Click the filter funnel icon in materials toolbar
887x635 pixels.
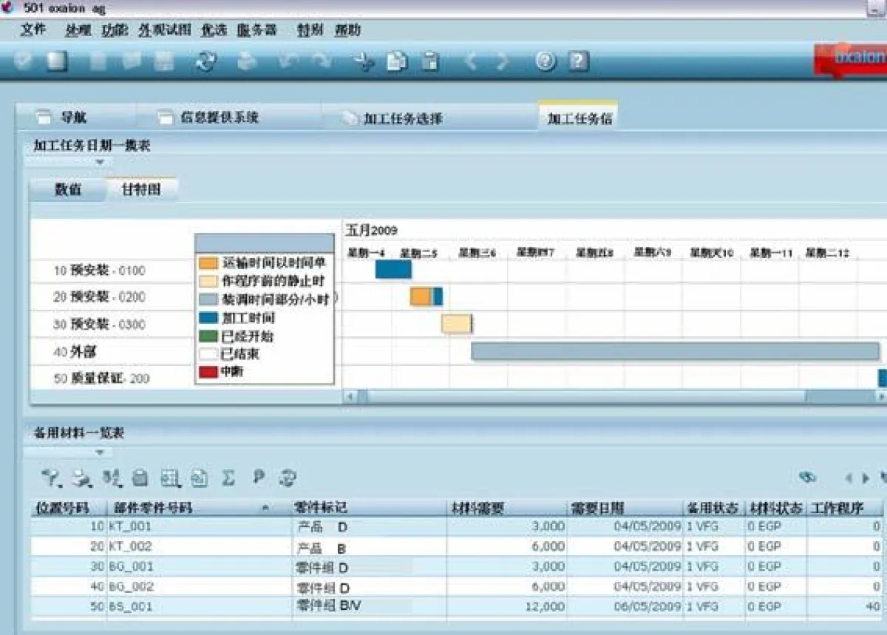51,478
